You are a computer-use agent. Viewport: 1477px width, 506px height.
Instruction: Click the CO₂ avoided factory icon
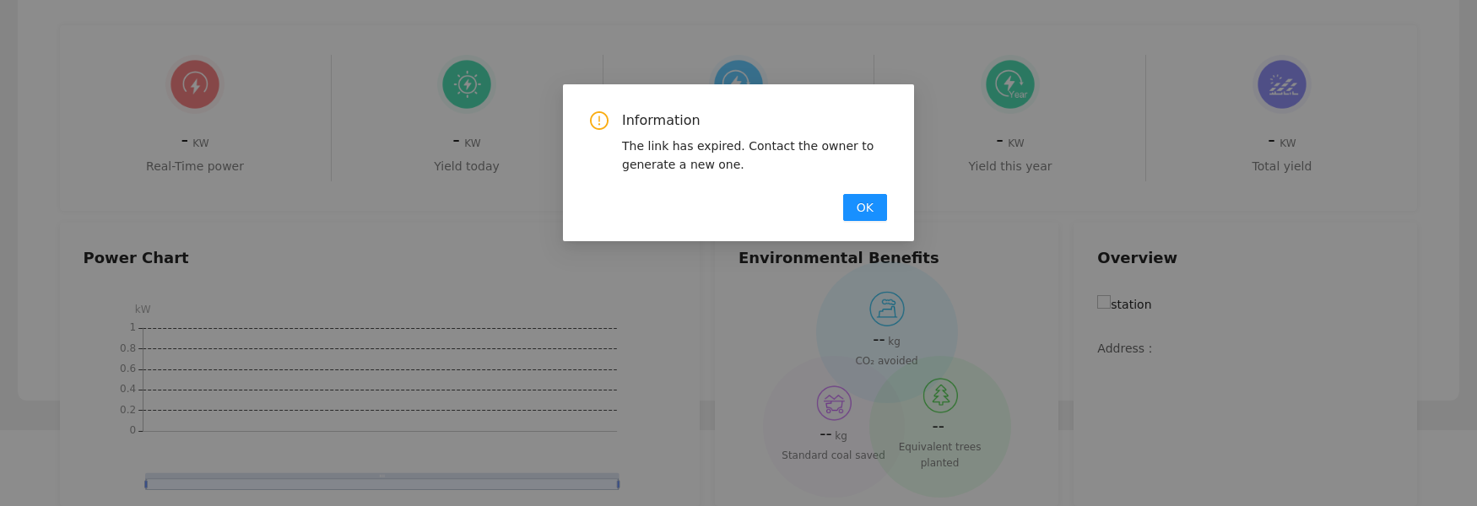(886, 310)
